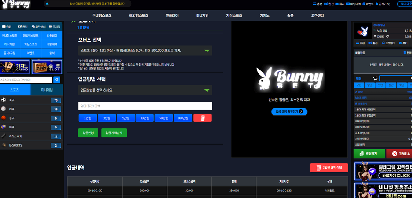
Task: Click the swap arrows icon beside 배팅
Action: click(x=376, y=78)
